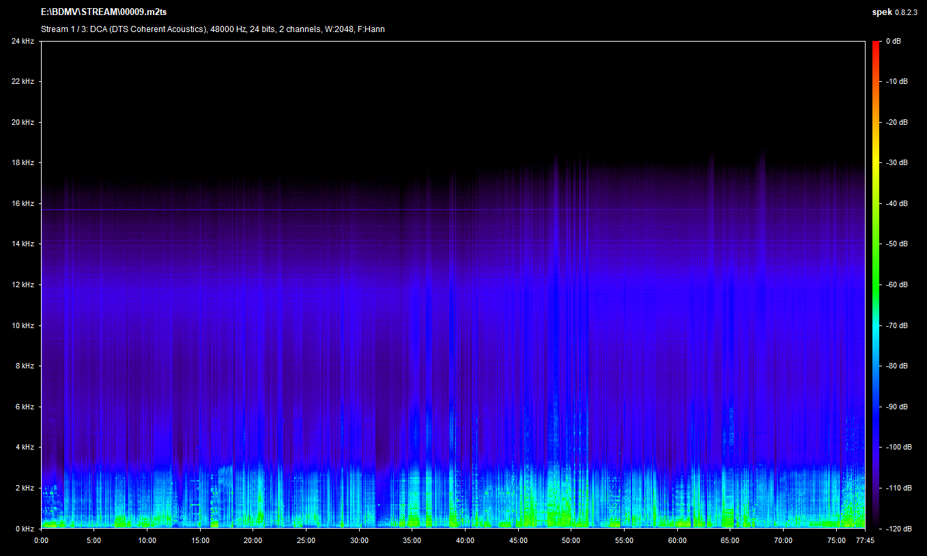927x556 pixels.
Task: Click the 12 kHz frequency axis label
Action: [x=22, y=284]
